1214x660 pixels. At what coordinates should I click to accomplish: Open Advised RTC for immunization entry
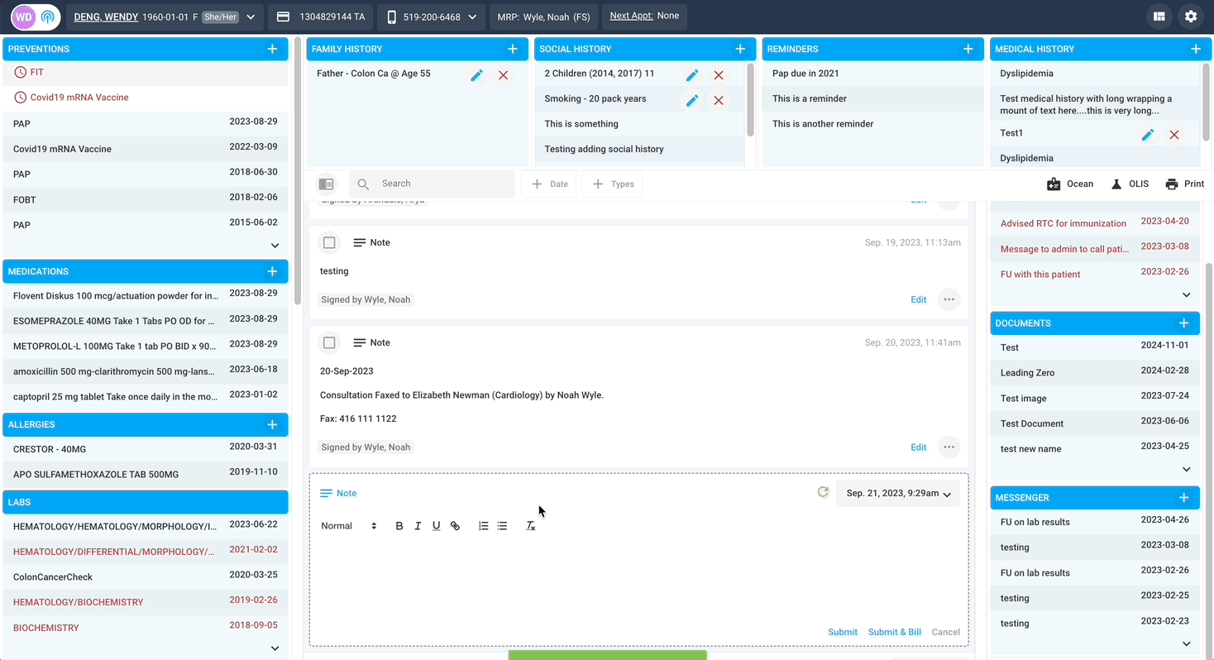(1094, 222)
